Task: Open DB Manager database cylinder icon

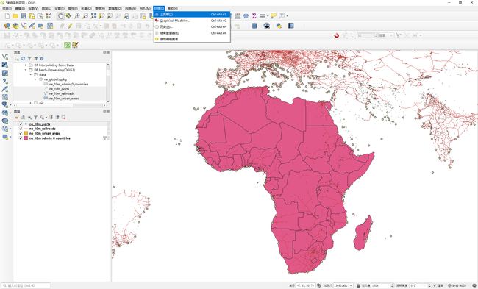Action: [254, 26]
